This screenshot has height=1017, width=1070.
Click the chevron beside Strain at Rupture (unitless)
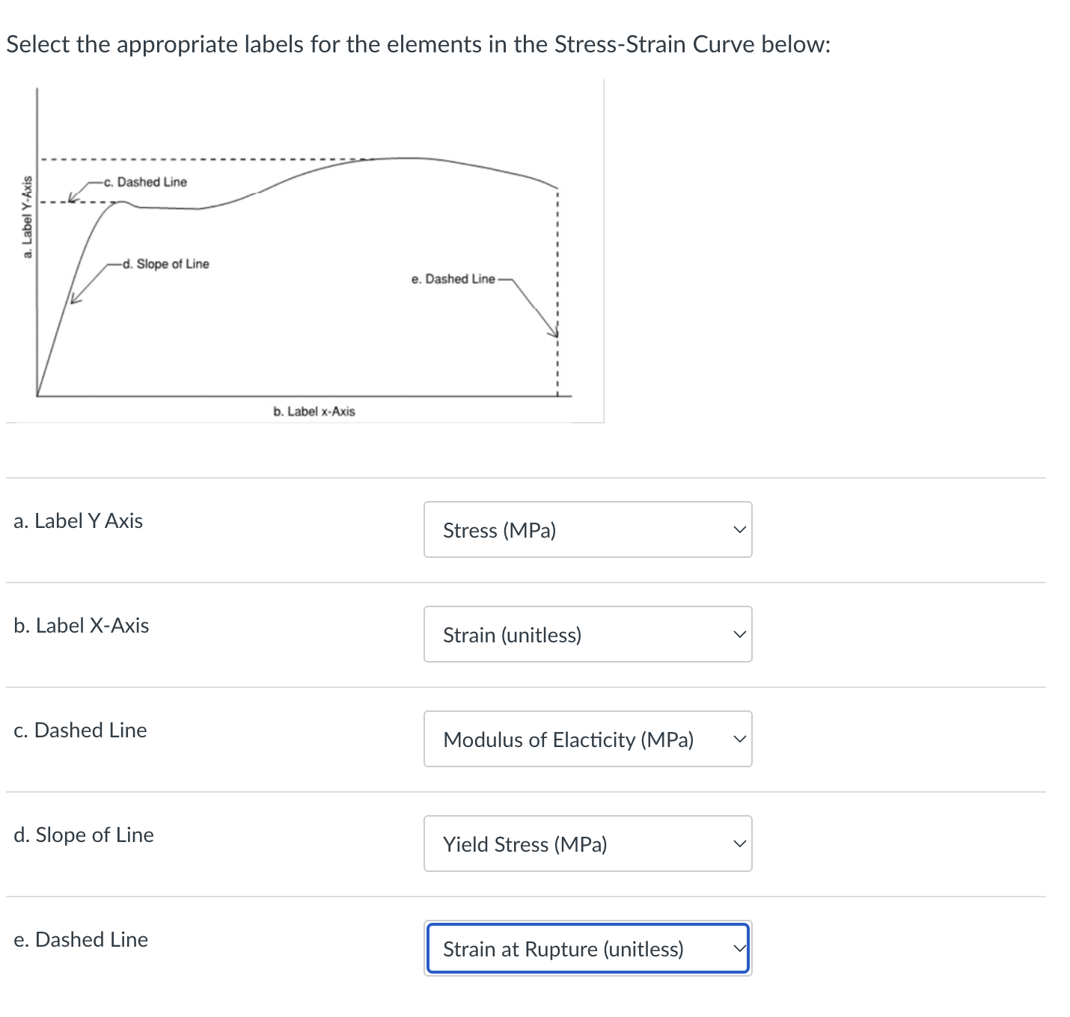[739, 948]
